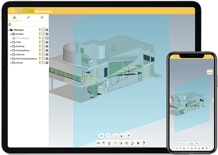The height and width of the screenshot is (155, 218).
Task: Select the Villa_Savoye_Xg model item
Action: [x=22, y=38]
